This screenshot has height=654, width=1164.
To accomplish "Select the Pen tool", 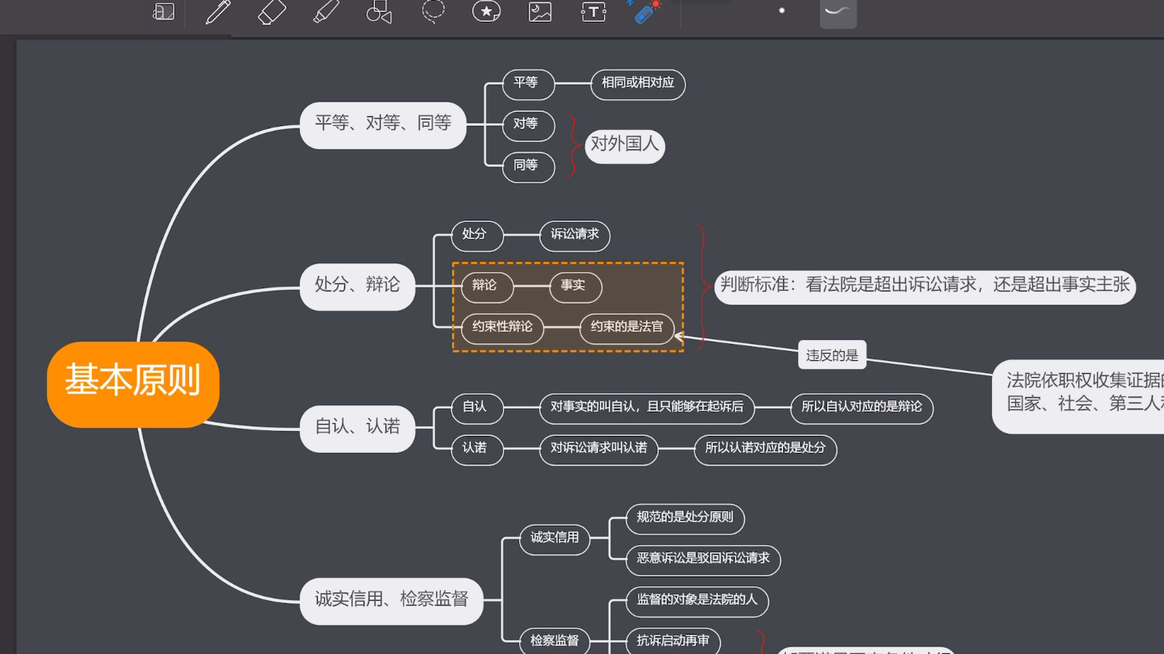I will (x=218, y=11).
